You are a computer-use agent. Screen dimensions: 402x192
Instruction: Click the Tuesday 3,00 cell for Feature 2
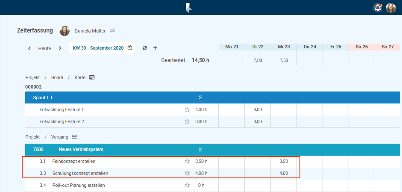coord(258,121)
